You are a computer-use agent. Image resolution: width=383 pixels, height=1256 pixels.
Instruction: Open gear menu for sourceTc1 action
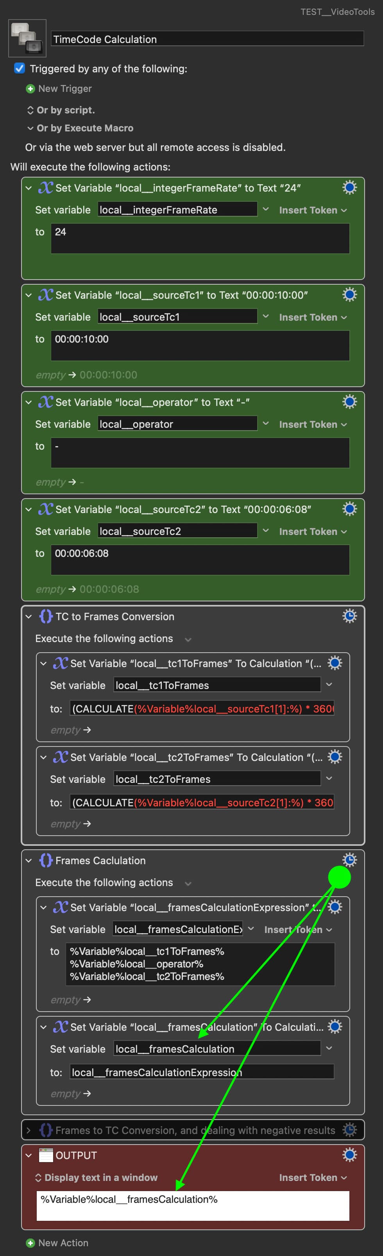click(x=349, y=295)
